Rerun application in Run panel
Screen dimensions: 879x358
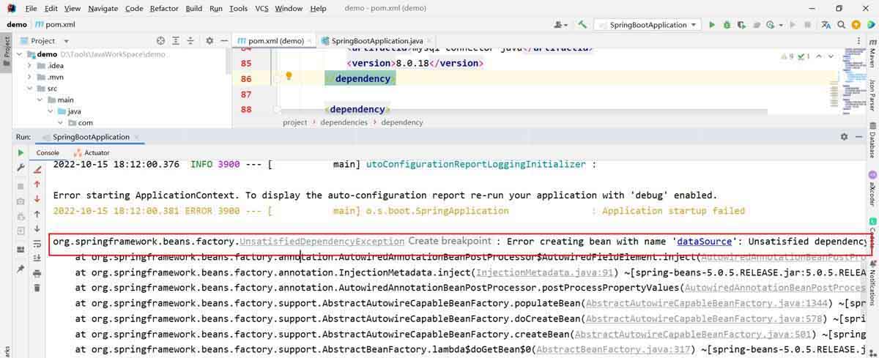tap(21, 153)
